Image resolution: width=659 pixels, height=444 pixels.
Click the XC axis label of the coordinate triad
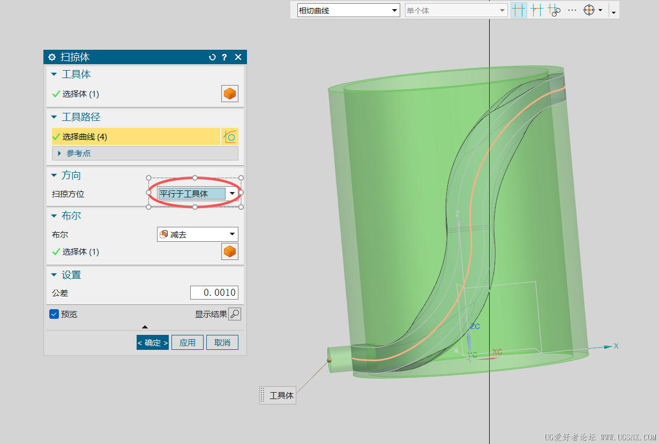[x=497, y=352]
